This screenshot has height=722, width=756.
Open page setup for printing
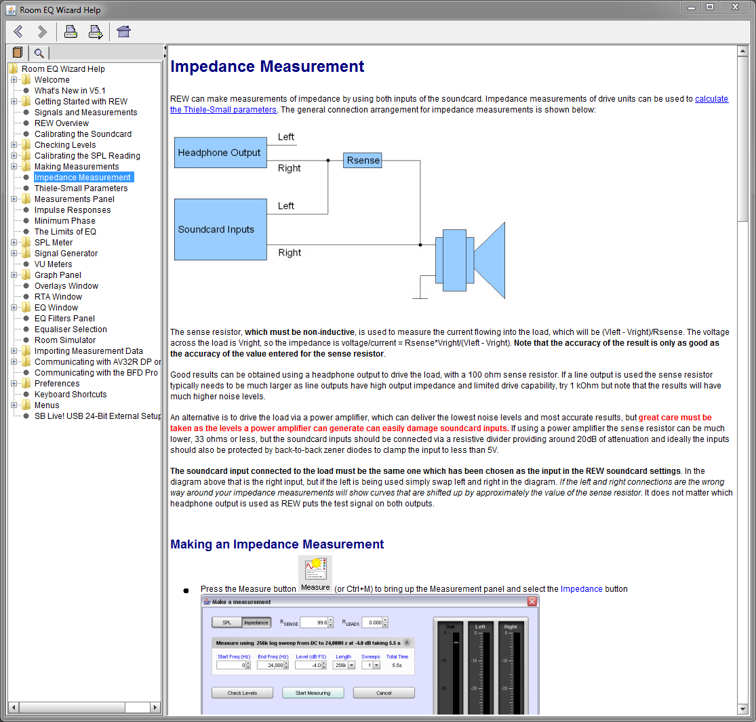[96, 32]
